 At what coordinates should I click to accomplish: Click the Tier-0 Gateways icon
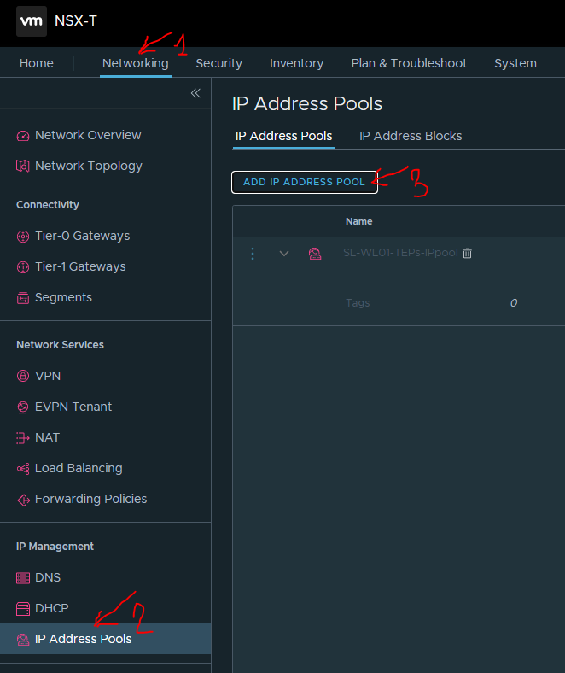(23, 236)
